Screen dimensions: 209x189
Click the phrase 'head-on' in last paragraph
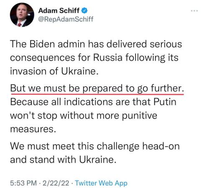click(161, 146)
